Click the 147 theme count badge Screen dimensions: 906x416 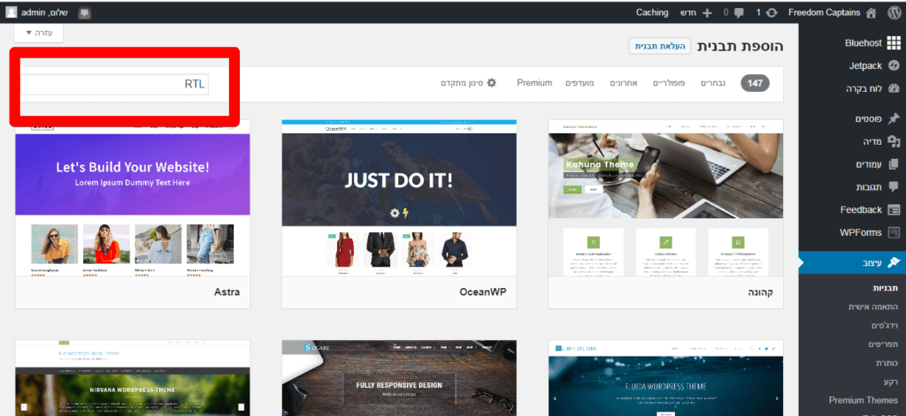coord(756,83)
